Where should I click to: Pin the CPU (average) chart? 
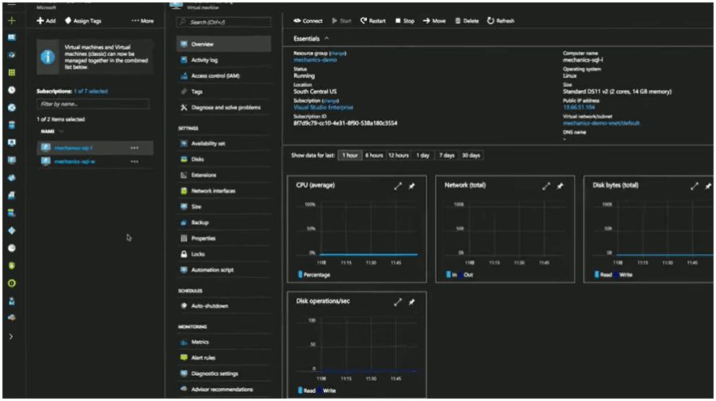click(x=412, y=186)
